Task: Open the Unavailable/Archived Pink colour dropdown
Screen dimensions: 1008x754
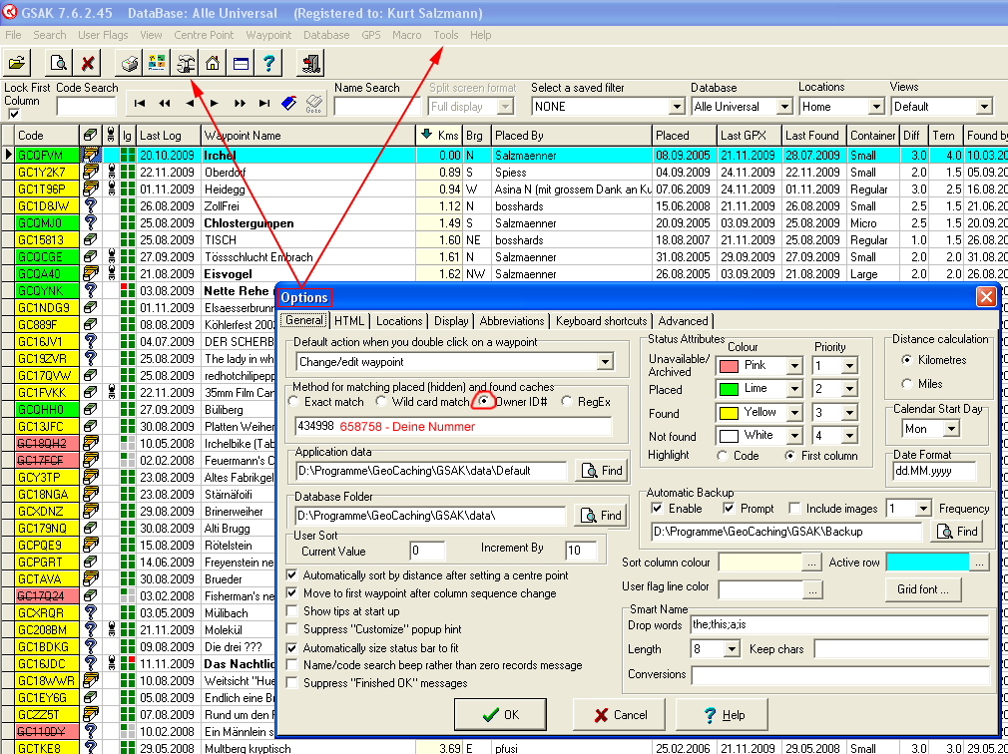Action: tap(794, 365)
